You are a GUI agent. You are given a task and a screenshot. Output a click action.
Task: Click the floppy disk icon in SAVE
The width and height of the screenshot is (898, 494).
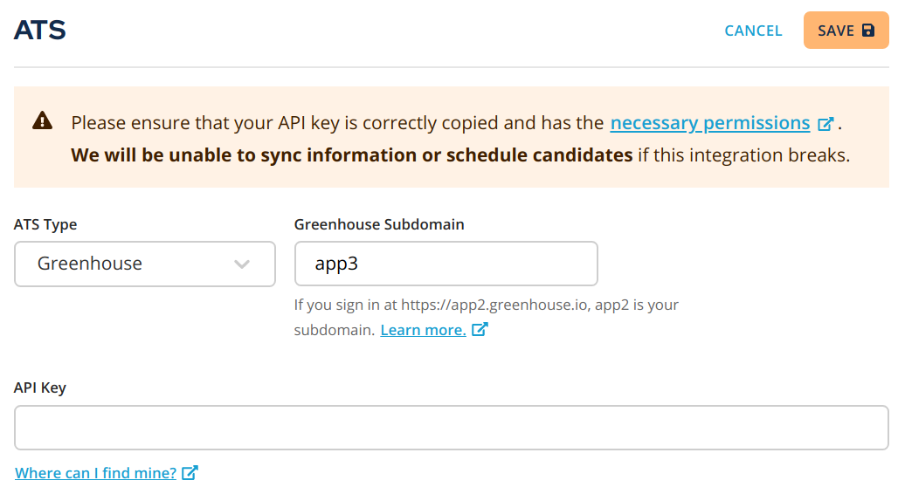coord(868,31)
